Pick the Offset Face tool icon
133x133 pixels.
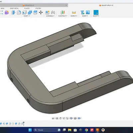click(35, 12)
